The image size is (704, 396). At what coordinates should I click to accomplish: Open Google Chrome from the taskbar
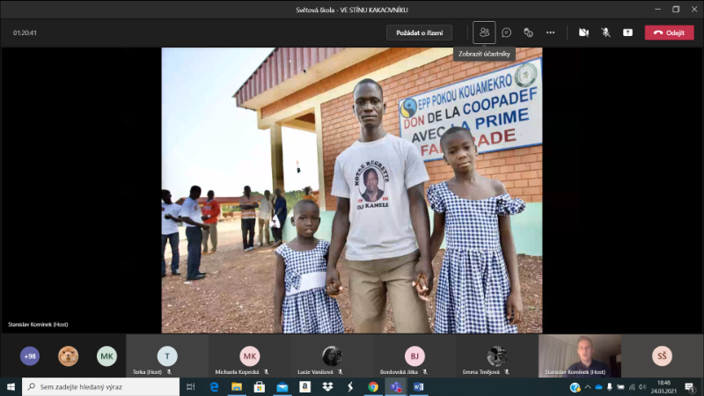tap(373, 386)
